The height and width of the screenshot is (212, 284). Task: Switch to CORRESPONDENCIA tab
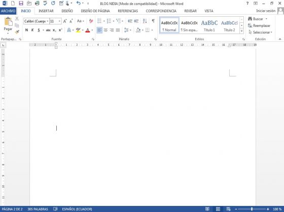161,11
